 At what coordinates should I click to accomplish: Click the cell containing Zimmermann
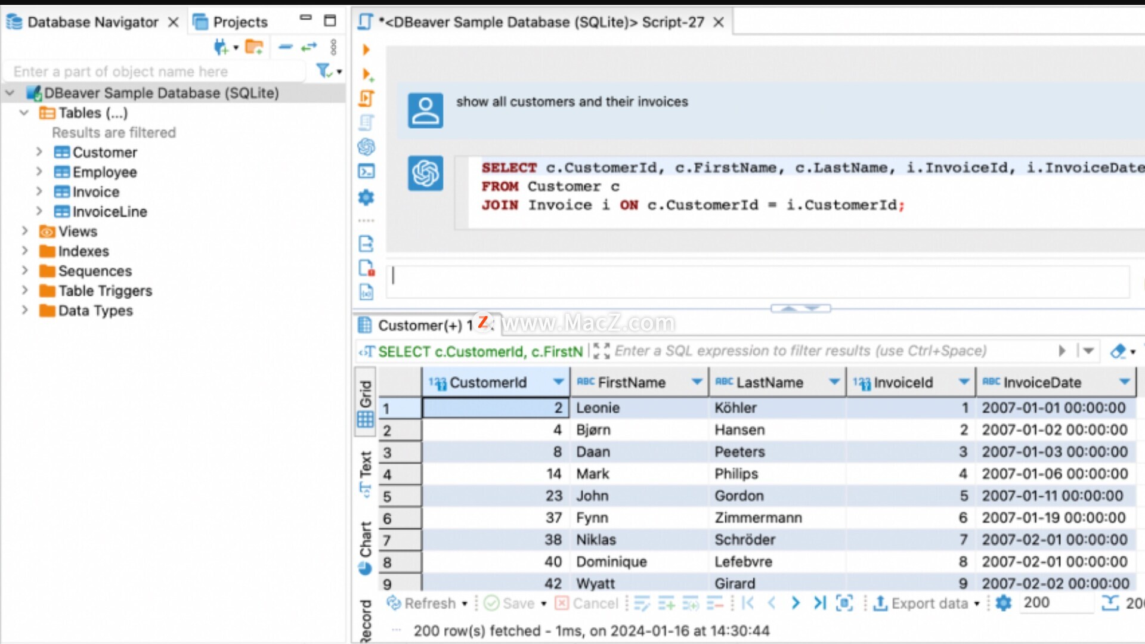point(778,518)
